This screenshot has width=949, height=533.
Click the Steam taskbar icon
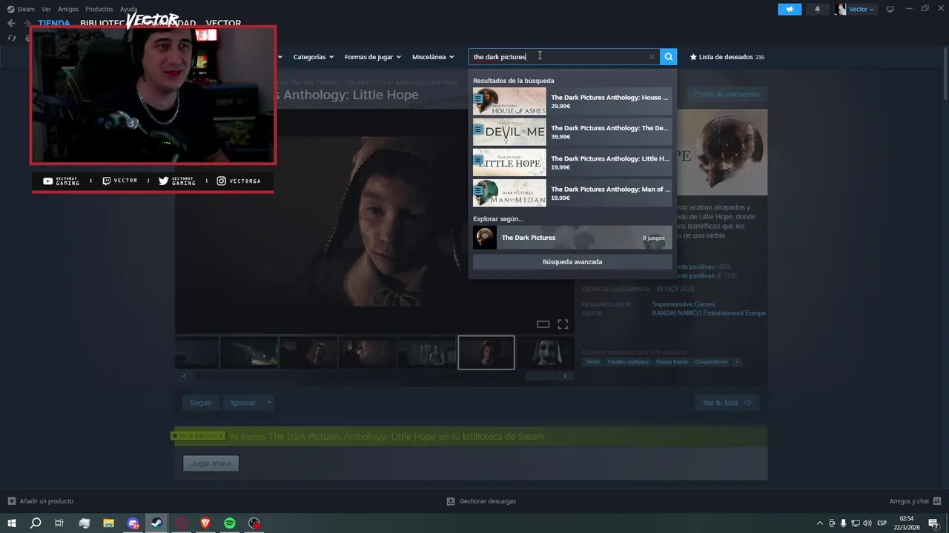point(156,523)
